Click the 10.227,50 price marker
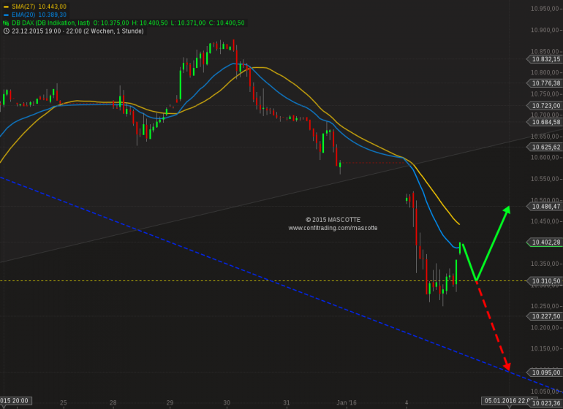The image size is (563, 409). [545, 316]
